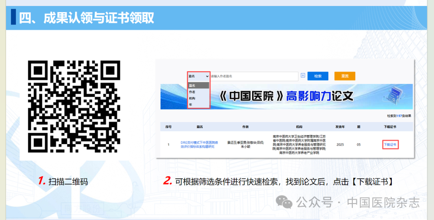Image resolution: width=434 pixels, height=220 pixels.
Task: Click the 发表年 column header
Action: (x=340, y=127)
